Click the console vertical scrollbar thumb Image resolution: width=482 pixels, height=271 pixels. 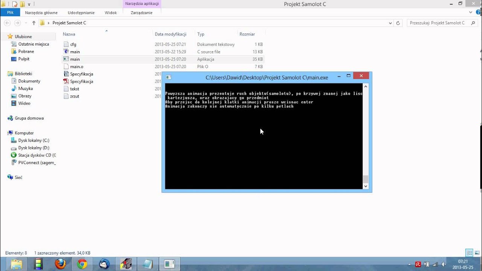tap(366, 179)
